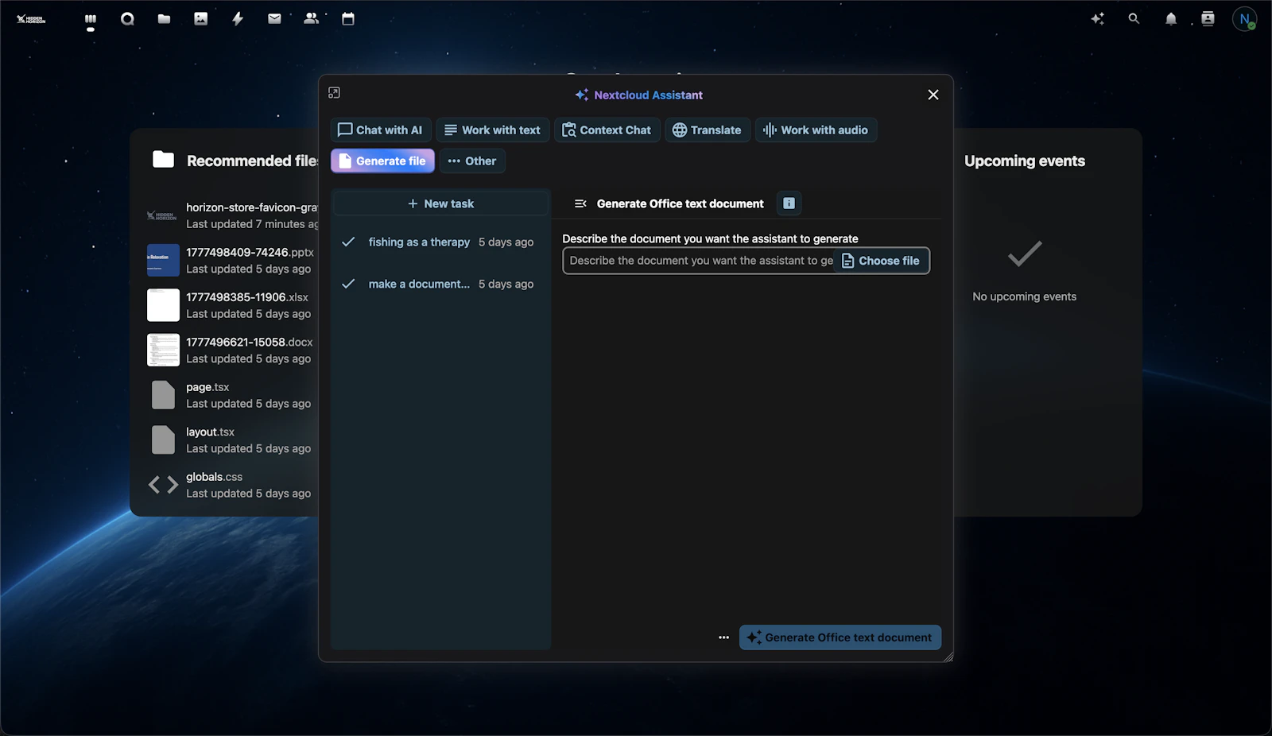This screenshot has width=1272, height=736.
Task: Click 'No upcoming events' text
Action: click(x=1024, y=296)
